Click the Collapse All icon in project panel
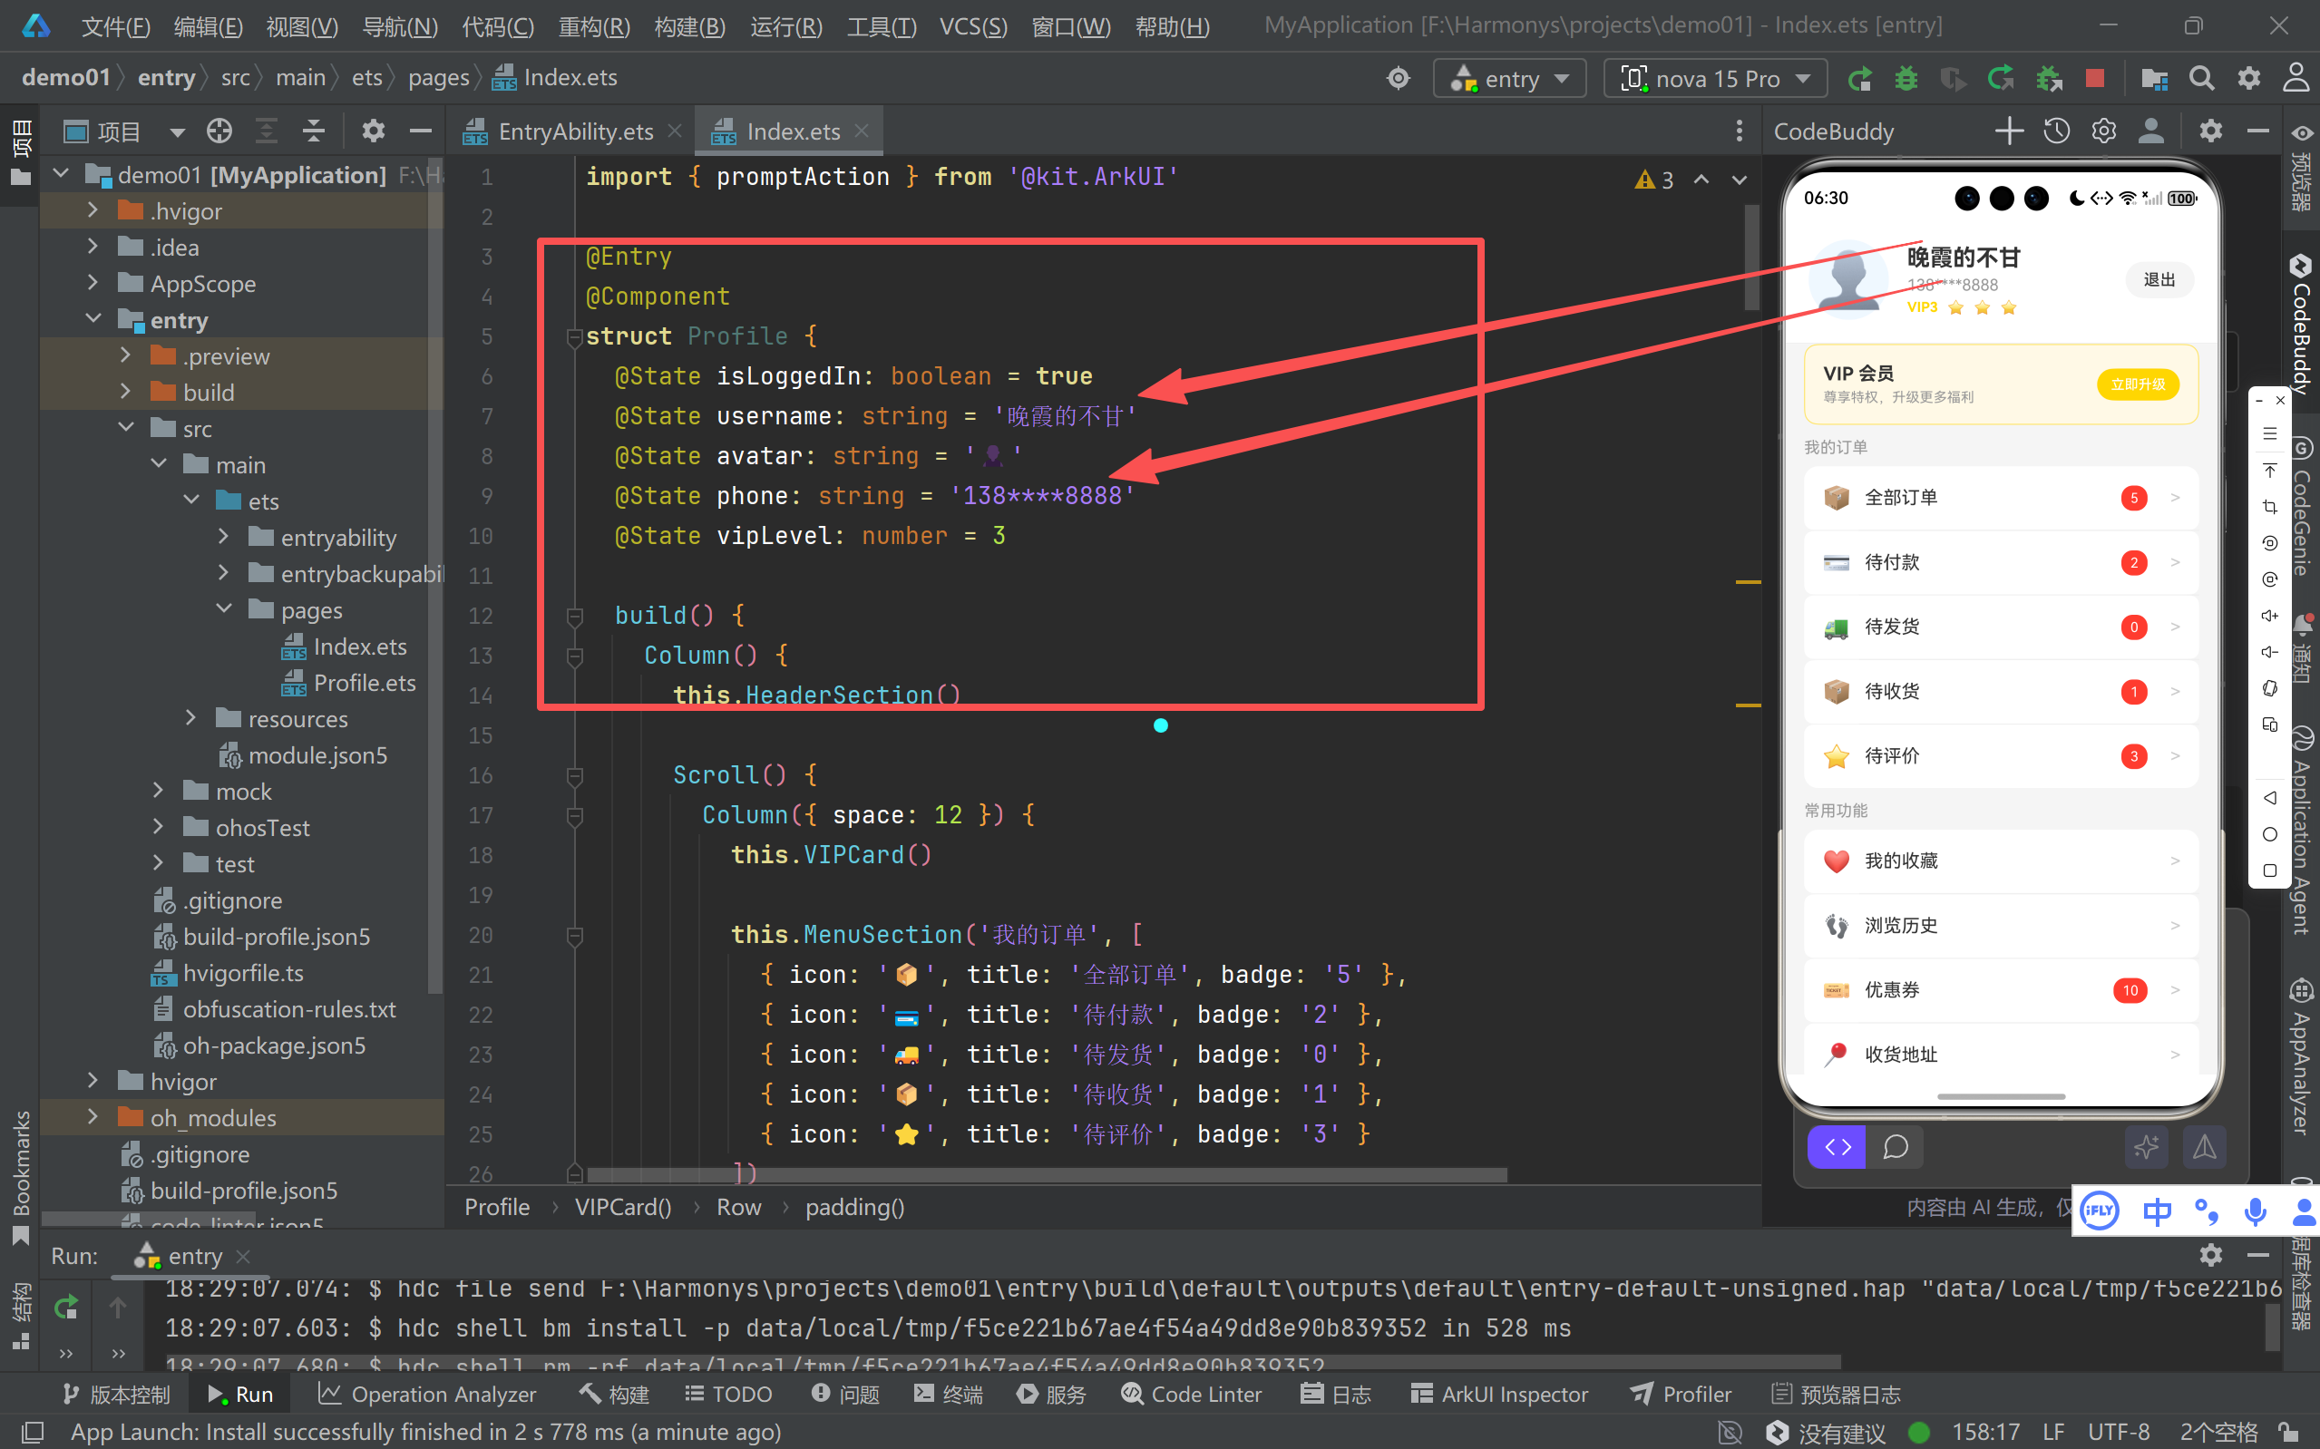2320x1449 pixels. [314, 131]
